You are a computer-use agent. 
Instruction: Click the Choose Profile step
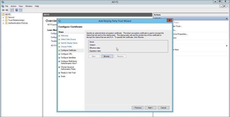tap(66, 47)
